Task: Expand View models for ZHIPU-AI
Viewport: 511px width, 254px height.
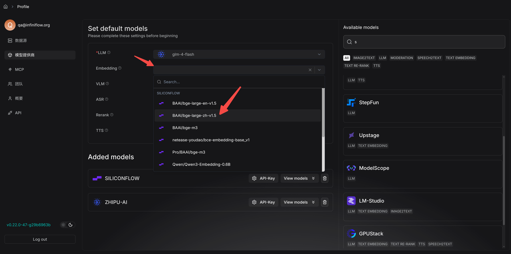Action: pos(299,202)
